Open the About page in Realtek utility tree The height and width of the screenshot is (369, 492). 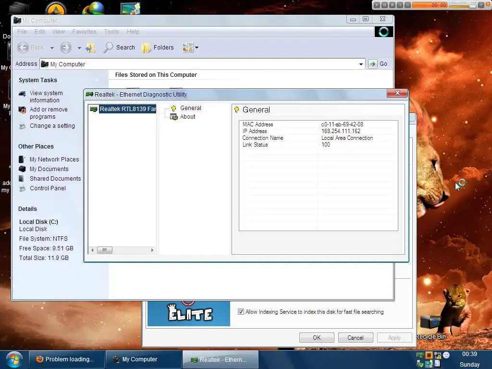tap(188, 117)
